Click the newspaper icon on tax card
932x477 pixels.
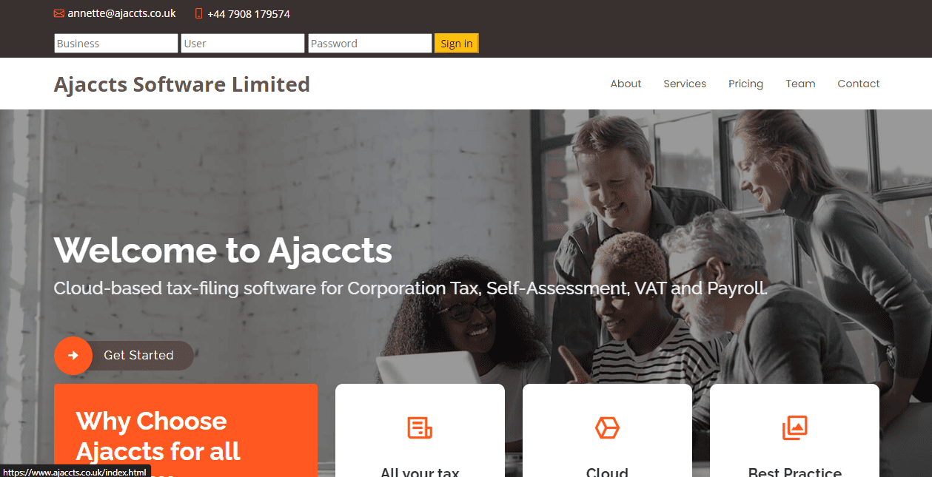pyautogui.click(x=420, y=427)
